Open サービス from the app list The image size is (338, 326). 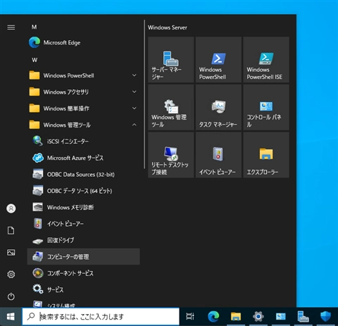tap(84, 289)
